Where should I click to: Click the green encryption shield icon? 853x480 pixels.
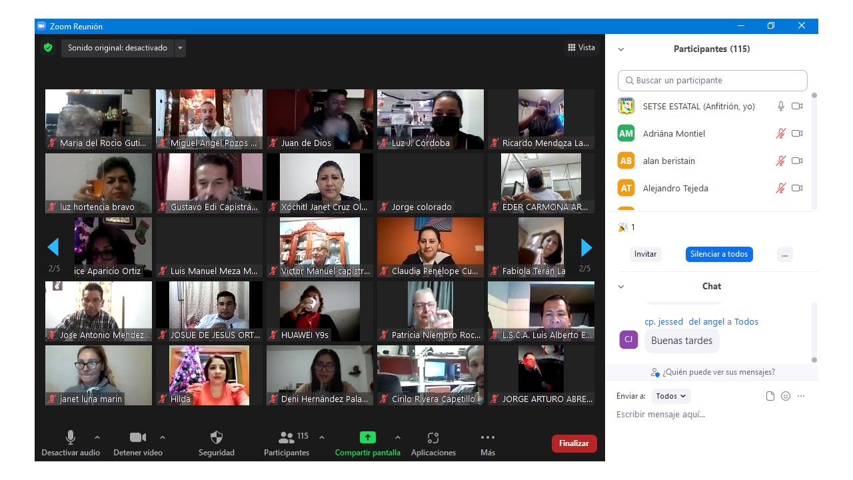[48, 48]
